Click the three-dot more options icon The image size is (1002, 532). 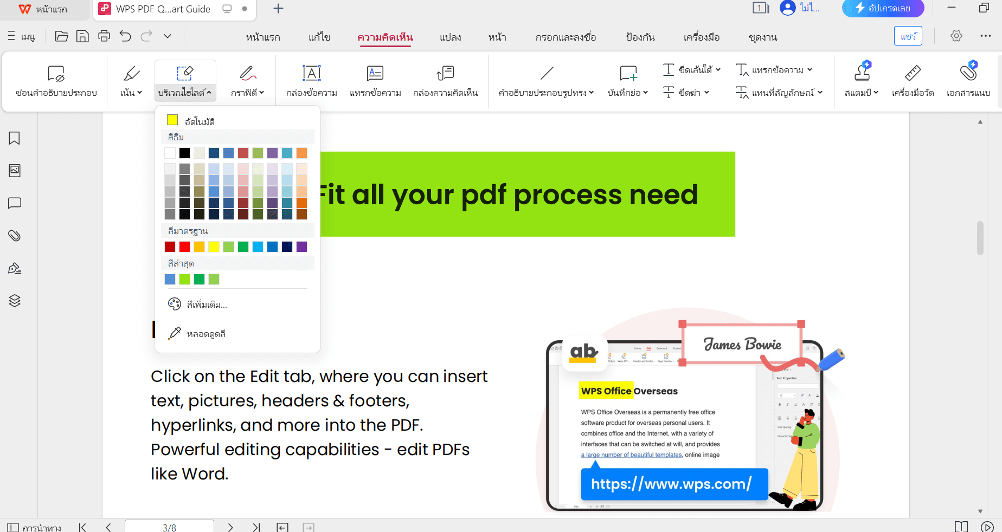(x=986, y=36)
